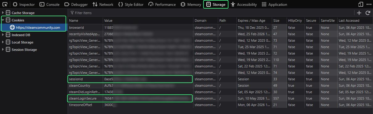Click the Sat, 22 Feb 2025 expiry cell
The width and height of the screenshot is (373, 114).
tap(254, 66)
